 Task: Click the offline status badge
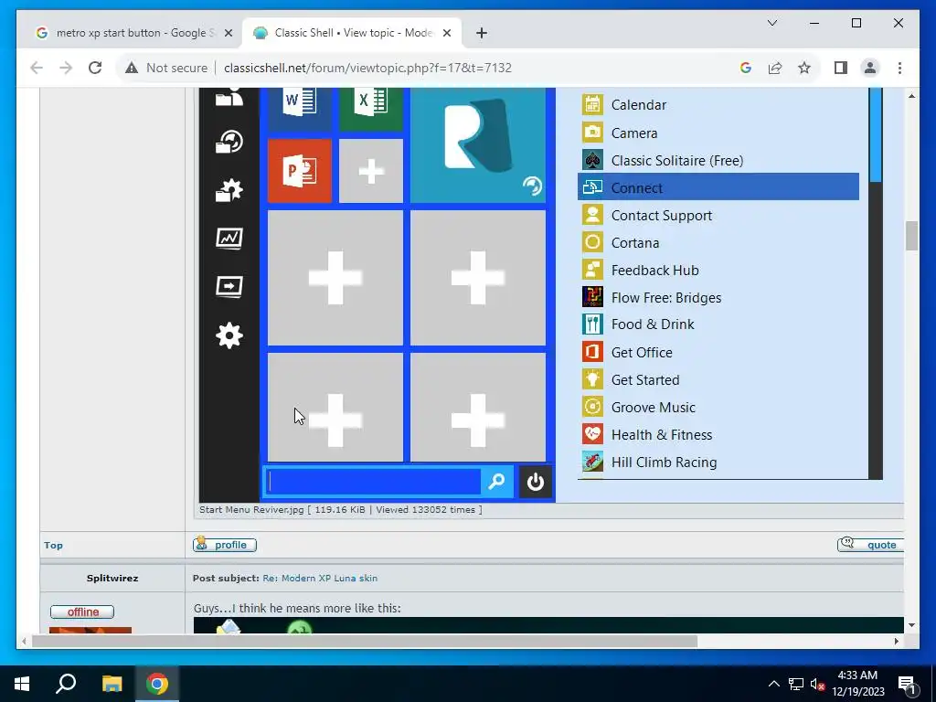click(x=82, y=612)
